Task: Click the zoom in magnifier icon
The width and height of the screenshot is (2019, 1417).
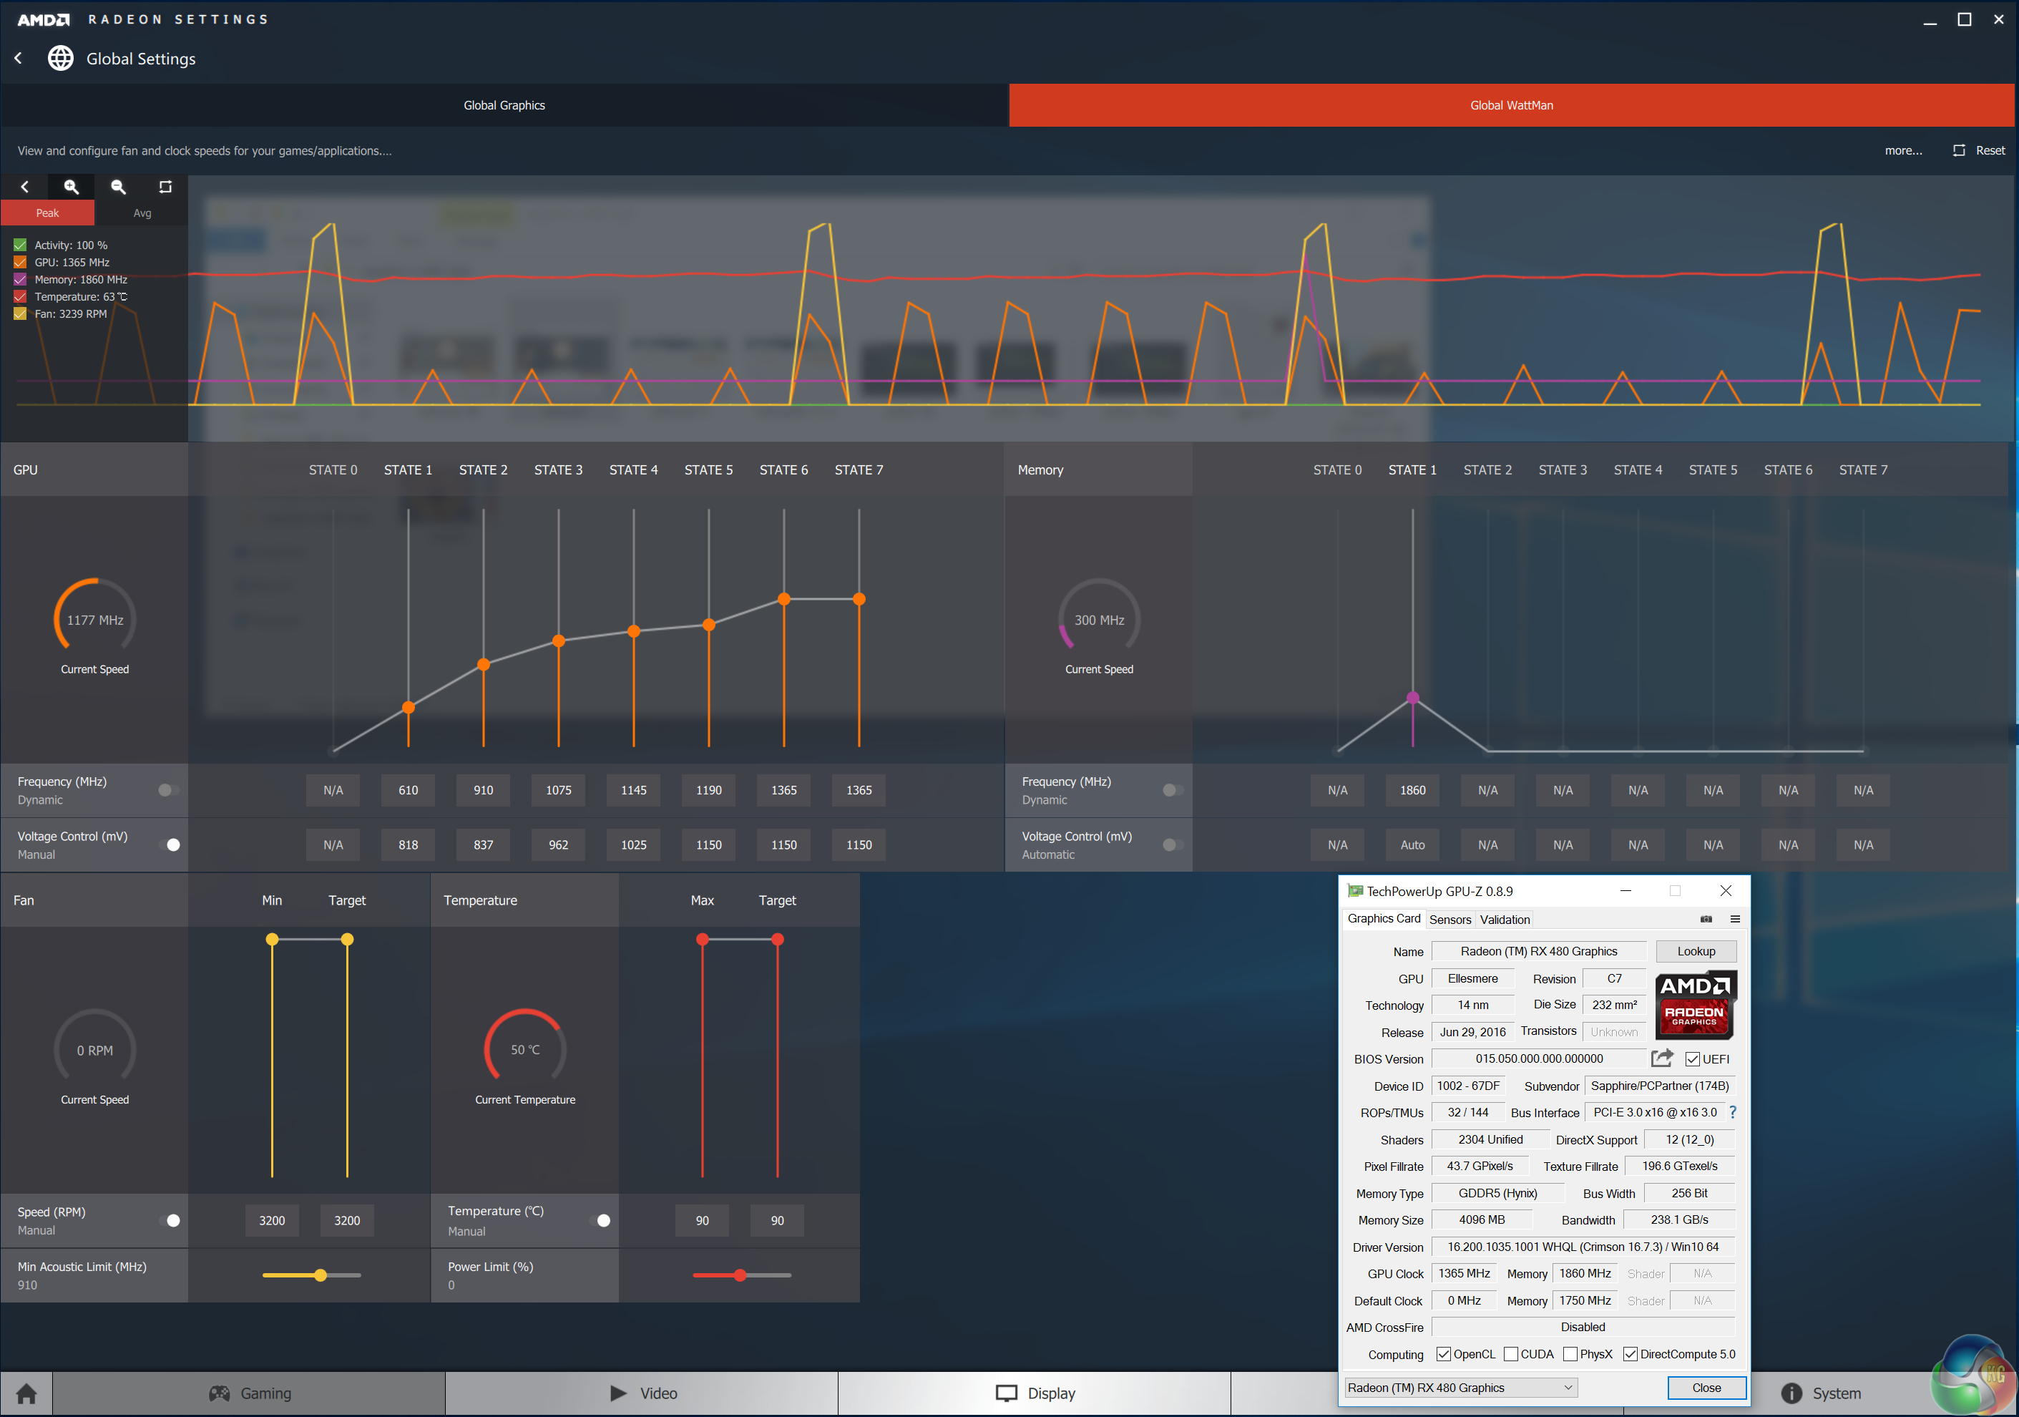Action: click(72, 187)
